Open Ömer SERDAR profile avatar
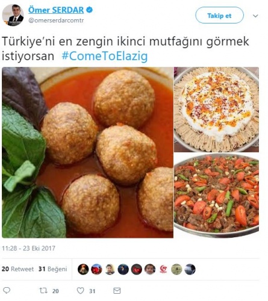The height and width of the screenshot is (301, 268). [13, 15]
